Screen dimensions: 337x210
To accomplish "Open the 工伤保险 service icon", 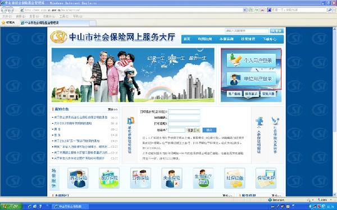I will tap(140, 178).
